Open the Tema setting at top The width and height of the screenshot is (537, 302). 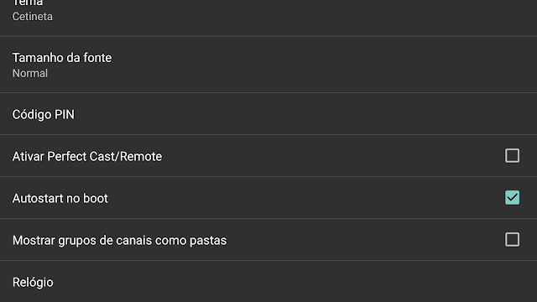click(x=268, y=18)
